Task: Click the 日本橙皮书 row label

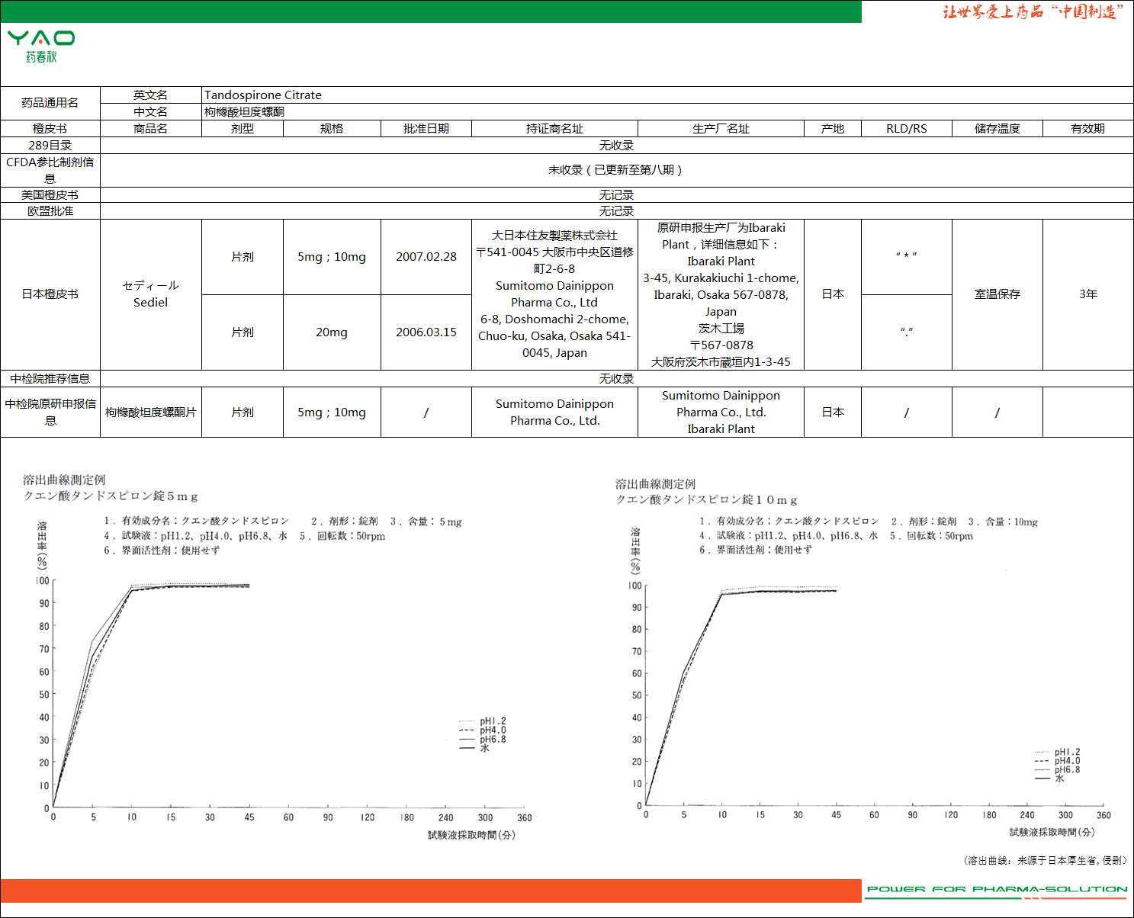Action: coord(50,294)
